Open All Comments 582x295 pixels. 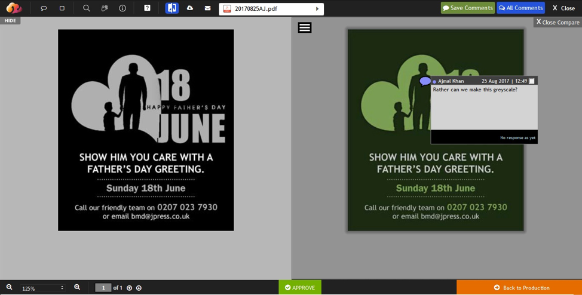point(521,8)
